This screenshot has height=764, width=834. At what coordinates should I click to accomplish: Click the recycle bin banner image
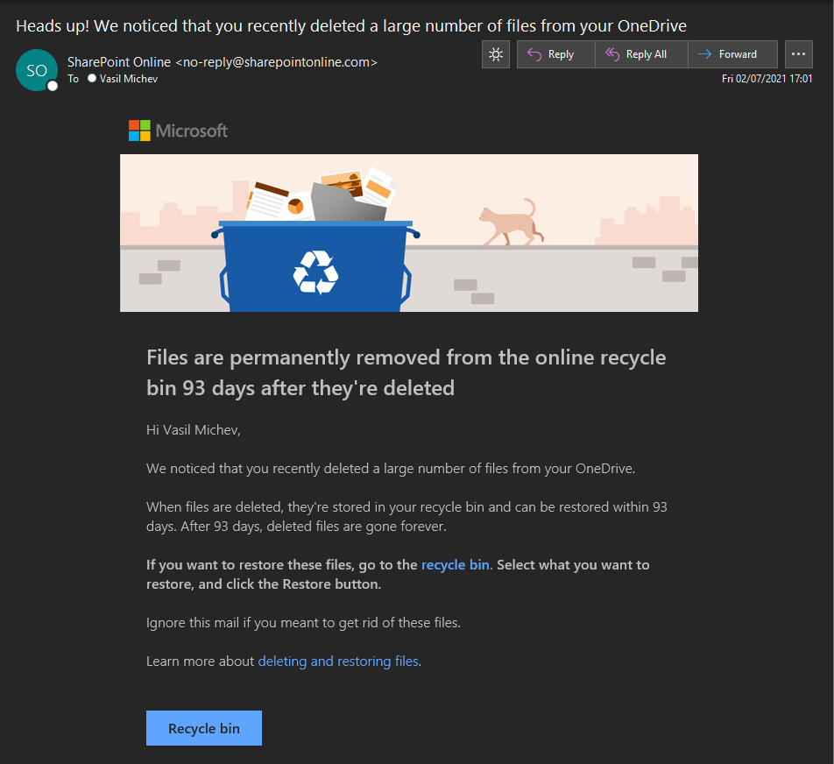click(409, 233)
